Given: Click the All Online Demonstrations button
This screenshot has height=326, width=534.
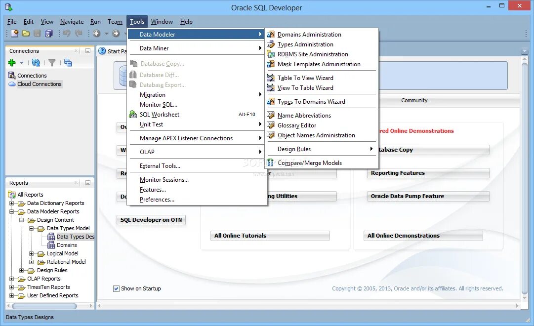Looking at the screenshot, I should [x=423, y=236].
